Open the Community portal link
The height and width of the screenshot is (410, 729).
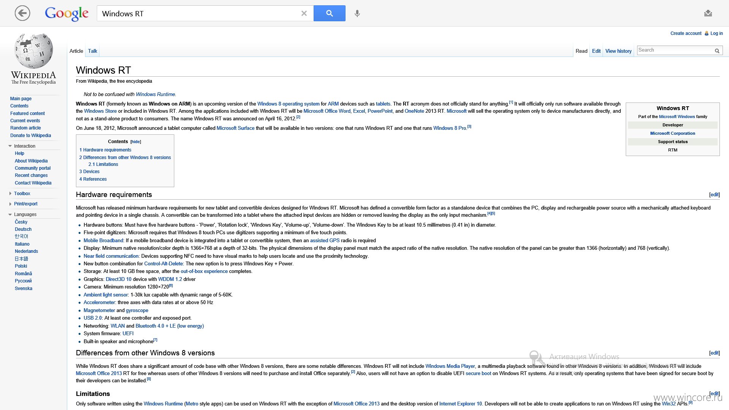(x=33, y=168)
